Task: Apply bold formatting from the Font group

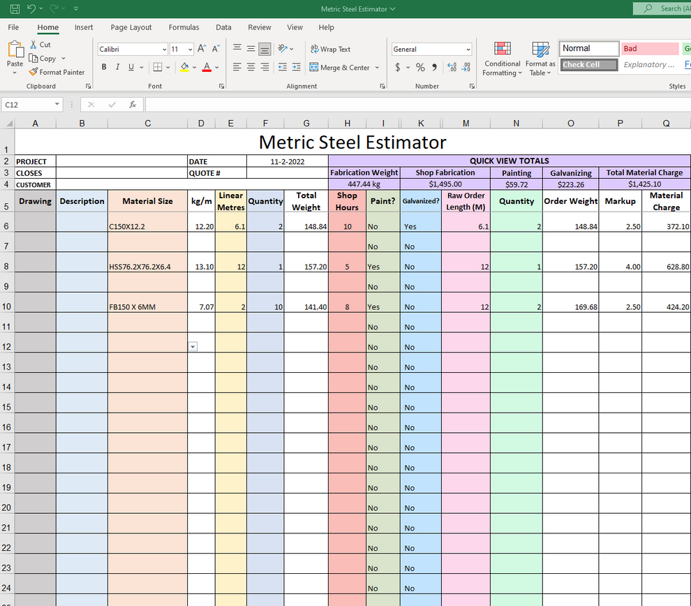Action: coord(103,66)
